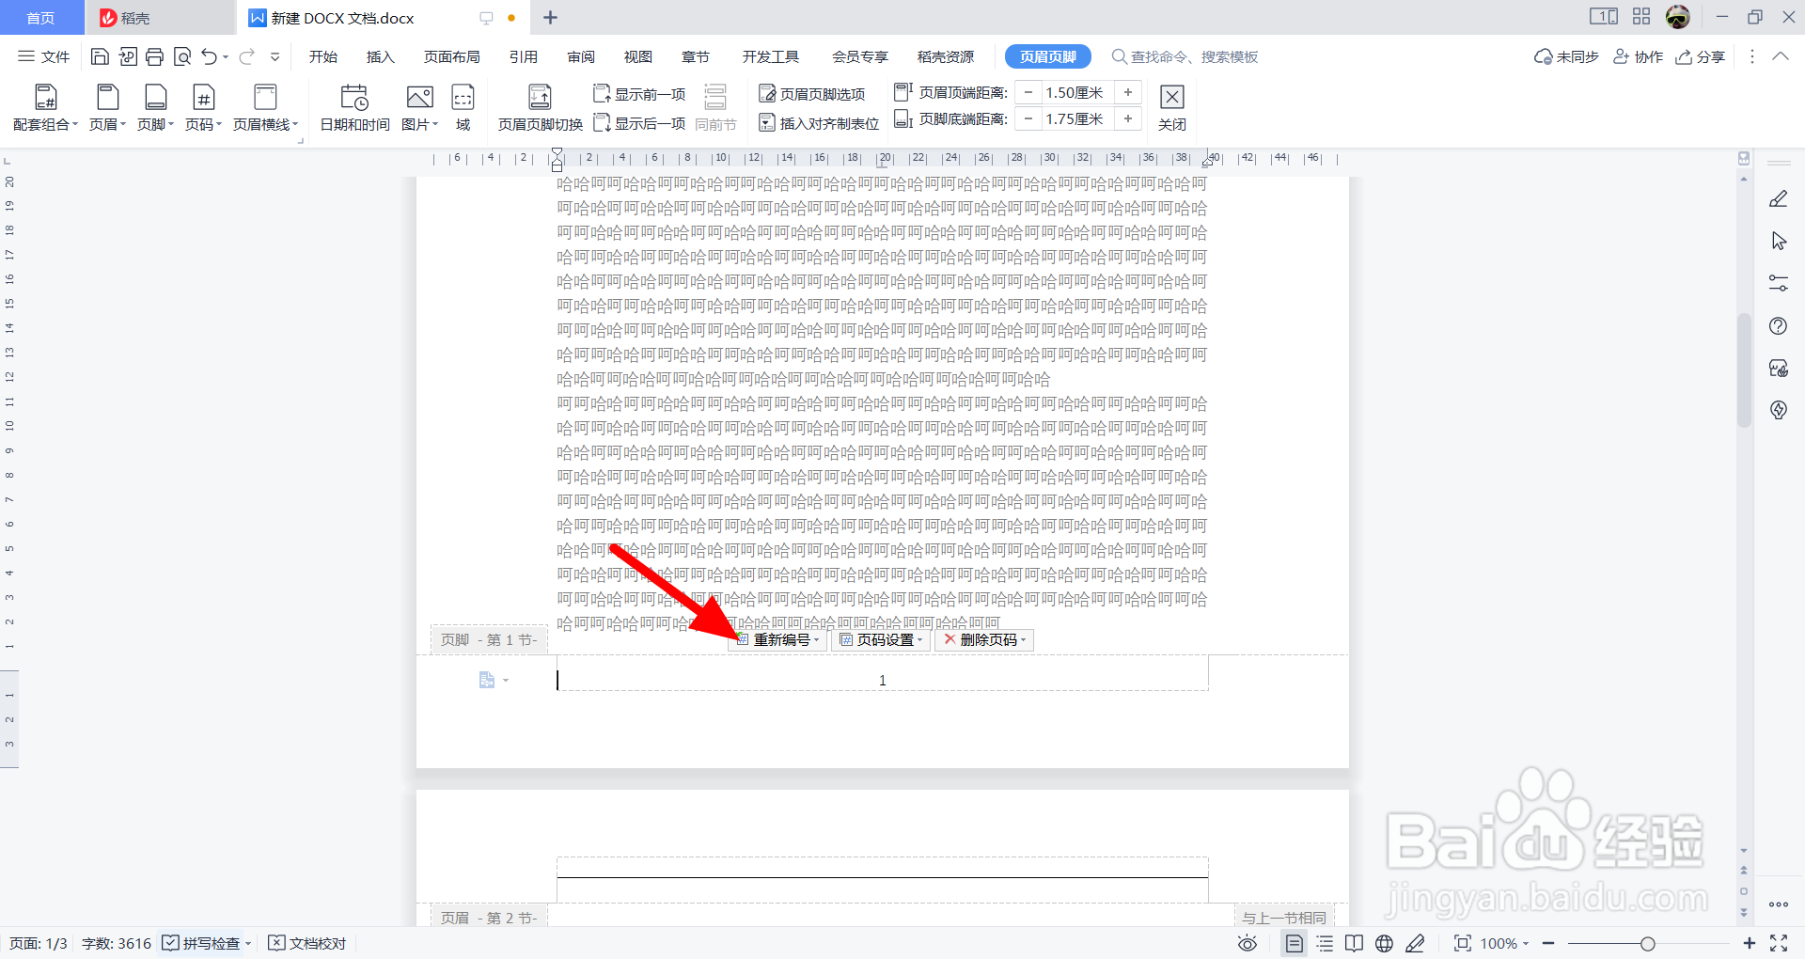Insert 日期和时间 date and time

tap(354, 107)
